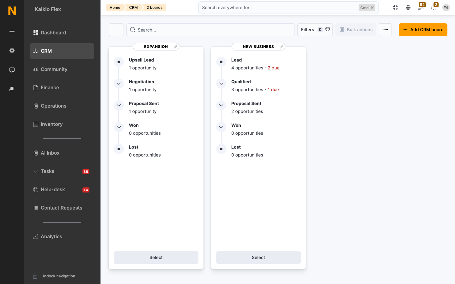455x284 pixels.
Task: Expand Proposal Sent stage in New Business
Action: click(x=221, y=105)
